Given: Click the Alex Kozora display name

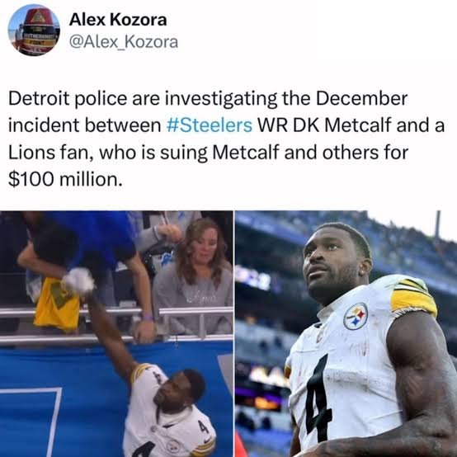Looking at the screenshot, I should [x=118, y=20].
